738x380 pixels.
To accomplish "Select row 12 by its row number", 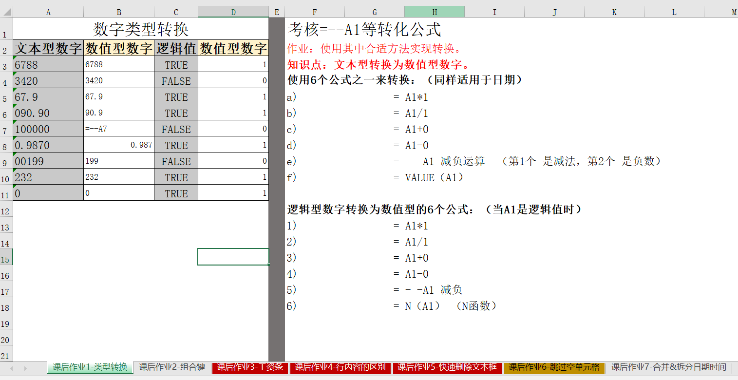I will [x=6, y=209].
